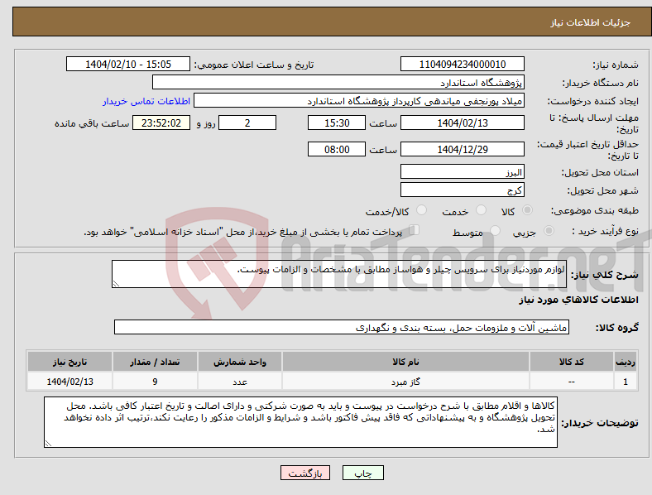Select the کالا category radio button
The height and width of the screenshot is (495, 652).
coord(527,210)
